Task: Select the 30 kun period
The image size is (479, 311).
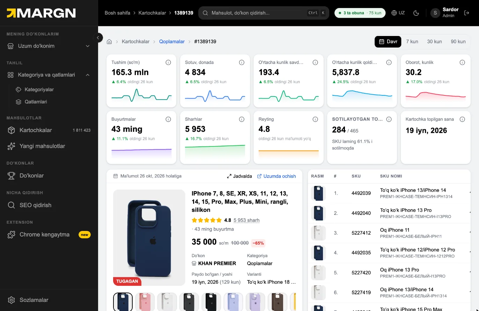Action: click(x=434, y=42)
